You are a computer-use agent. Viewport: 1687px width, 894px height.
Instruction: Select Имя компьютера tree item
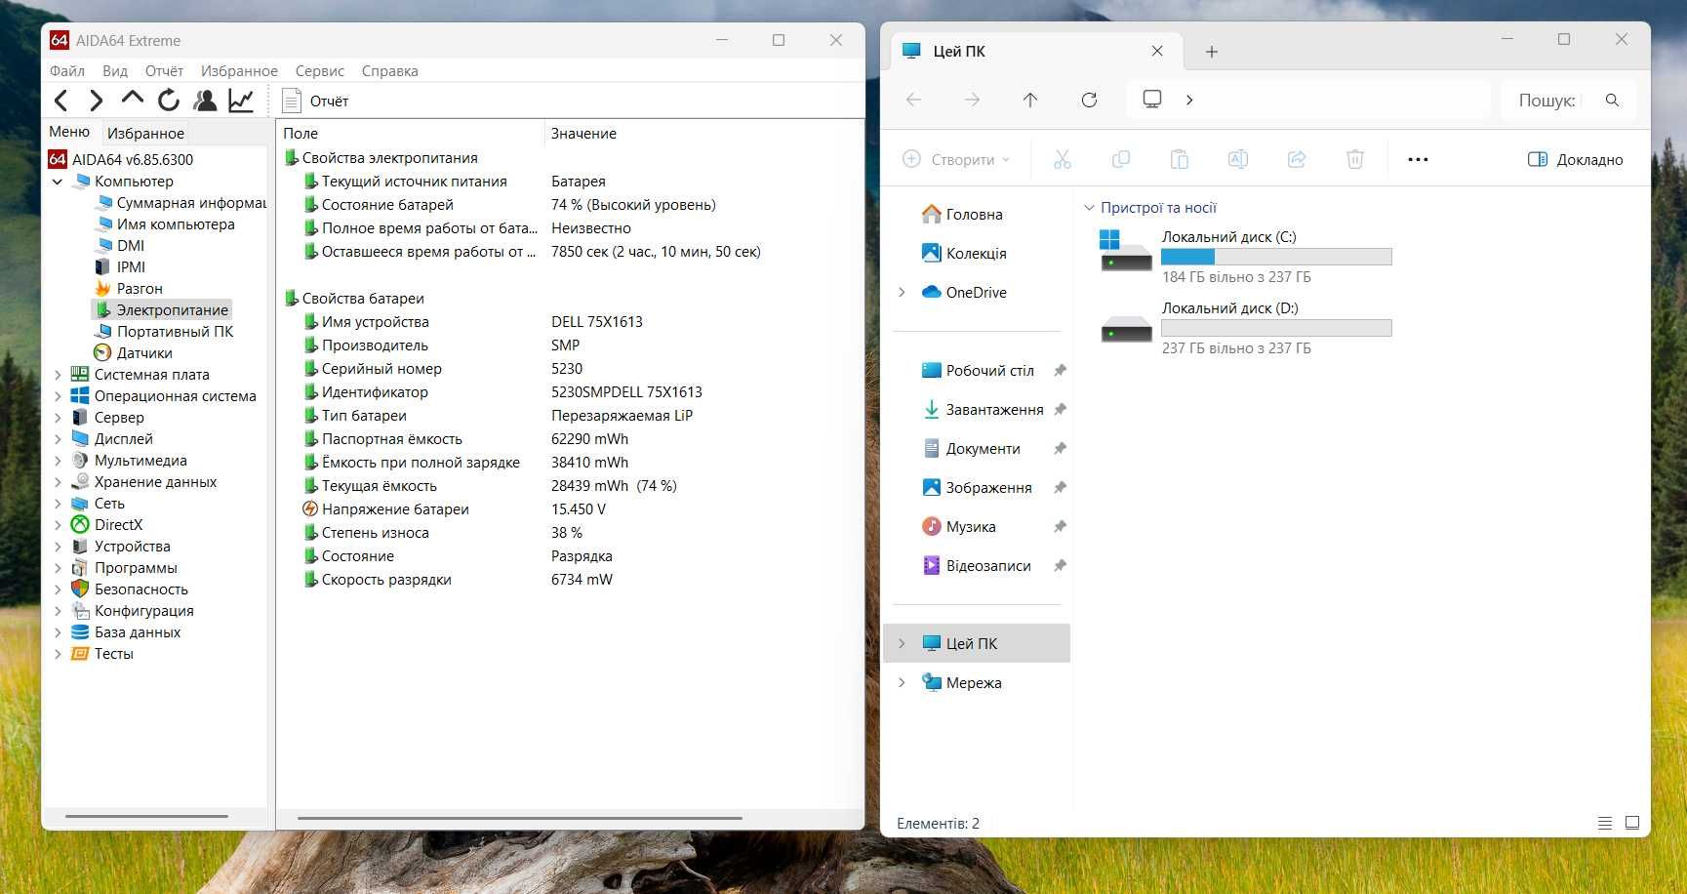point(165,224)
